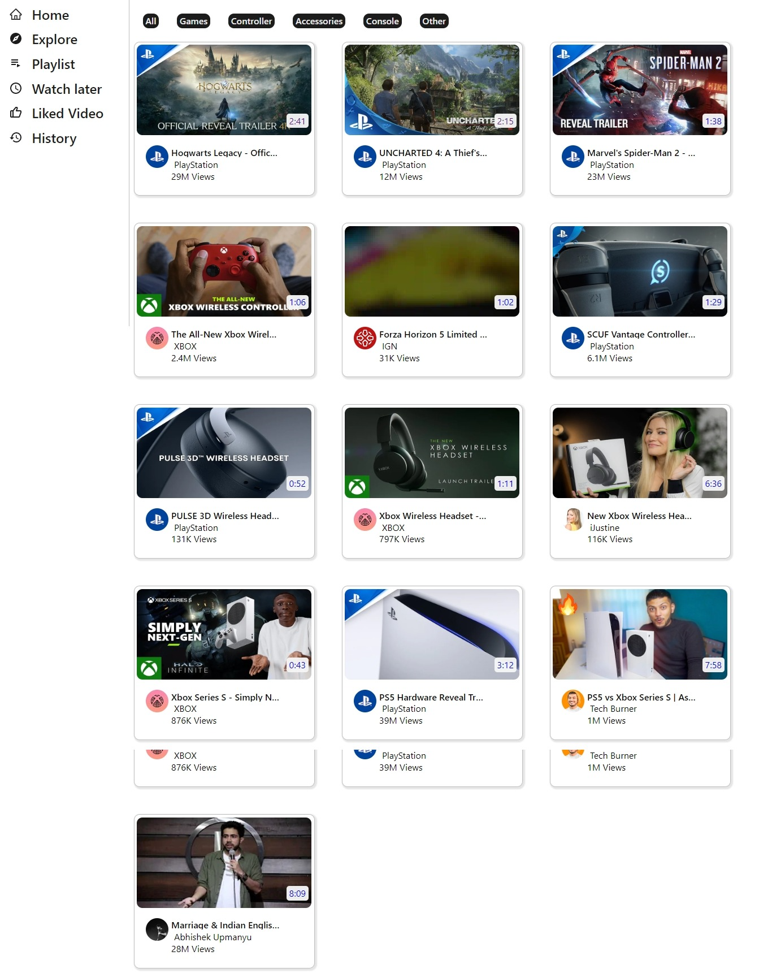The image size is (772, 973).
Task: Click the title 'PULSE 3D Wireless Head...'
Action: click(x=225, y=516)
